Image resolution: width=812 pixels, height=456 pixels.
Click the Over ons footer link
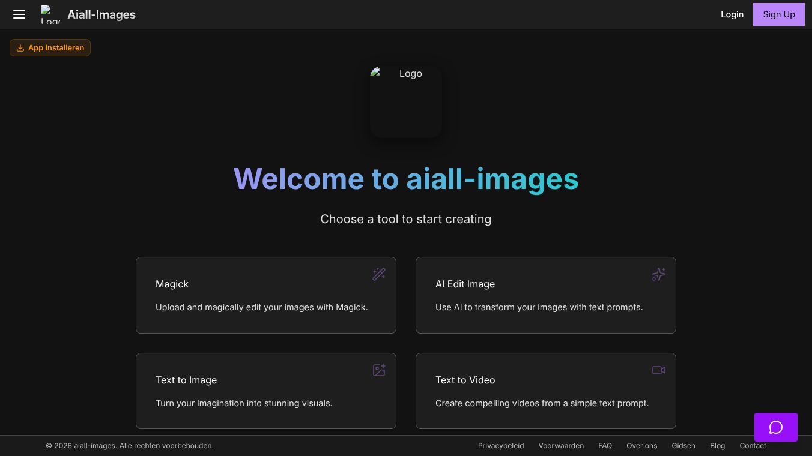tap(641, 446)
